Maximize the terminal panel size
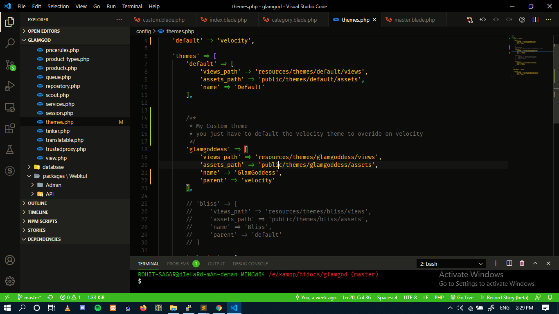 point(535,264)
